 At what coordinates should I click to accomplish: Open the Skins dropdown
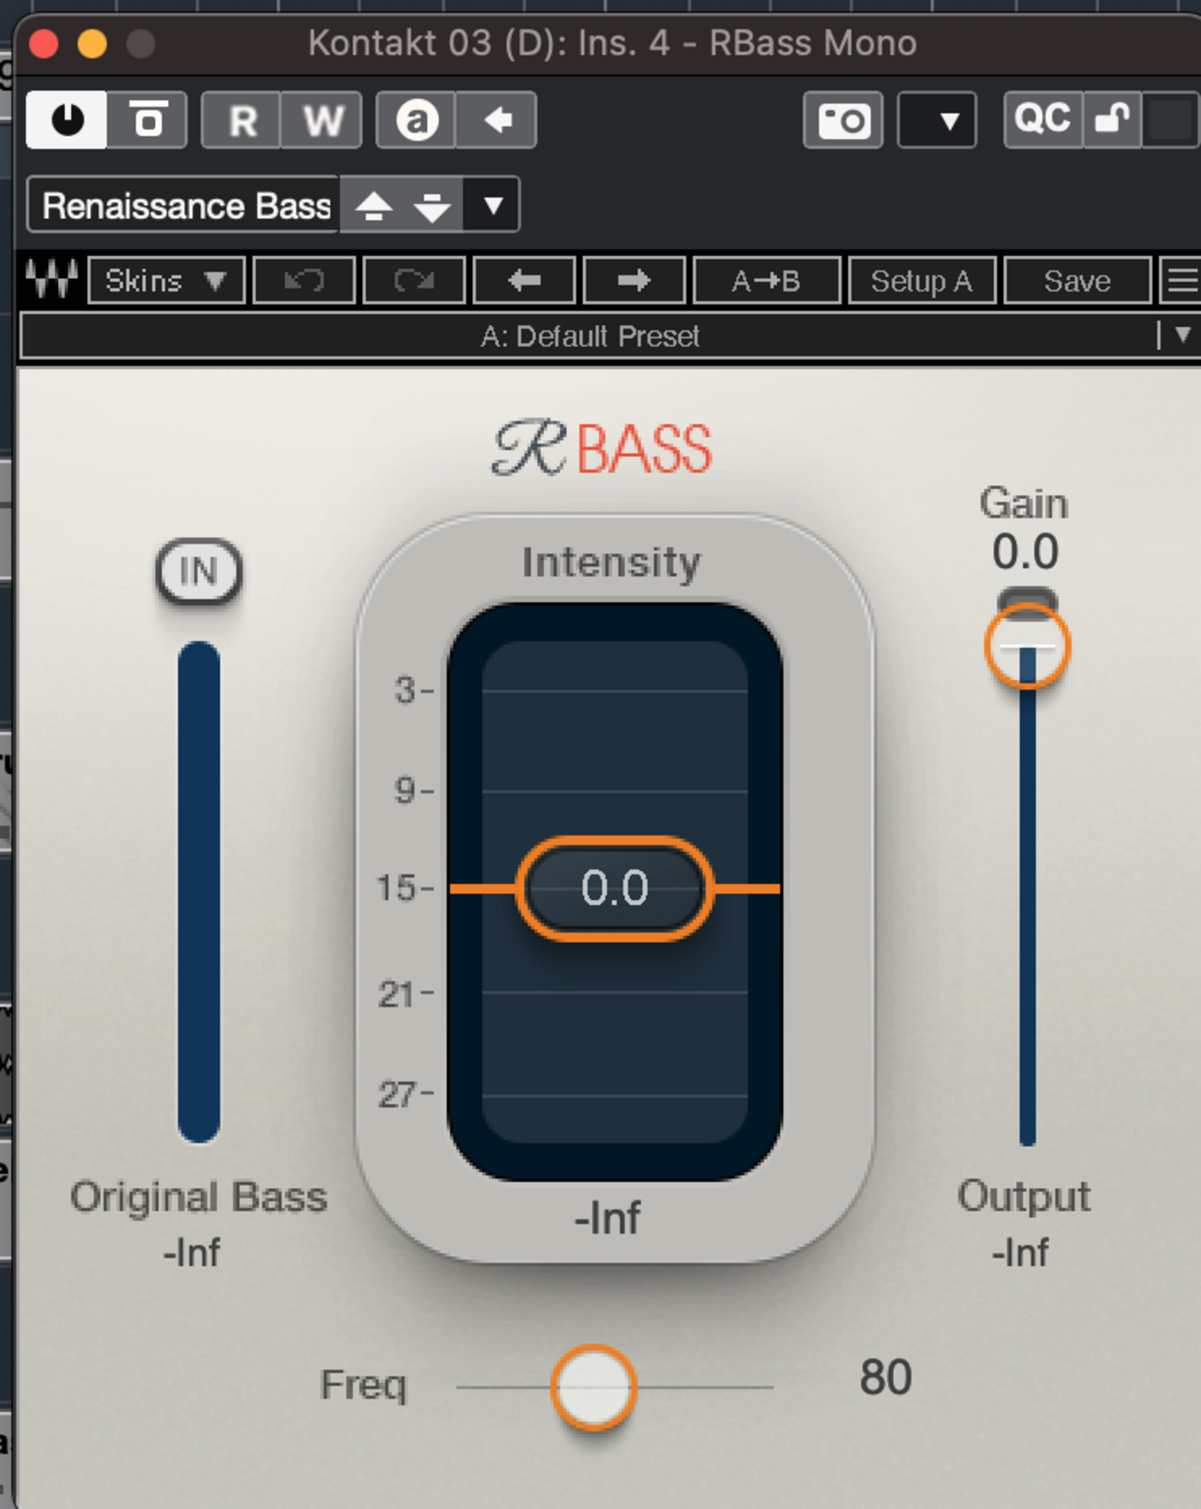[166, 280]
